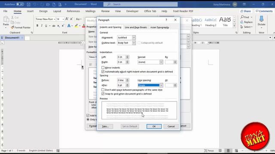275x154 pixels.
Task: Click the Search box in title bar
Action: click(141, 4)
